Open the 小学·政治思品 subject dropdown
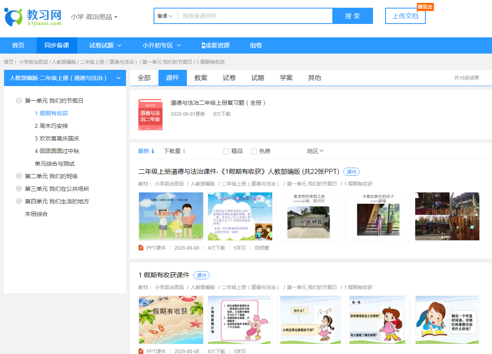The width and height of the screenshot is (492, 354). click(94, 17)
